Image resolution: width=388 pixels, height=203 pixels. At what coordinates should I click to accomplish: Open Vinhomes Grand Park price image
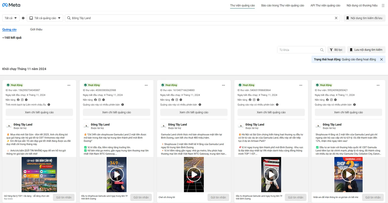pos(39,175)
